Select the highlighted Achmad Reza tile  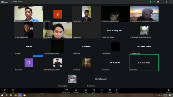[144, 63]
